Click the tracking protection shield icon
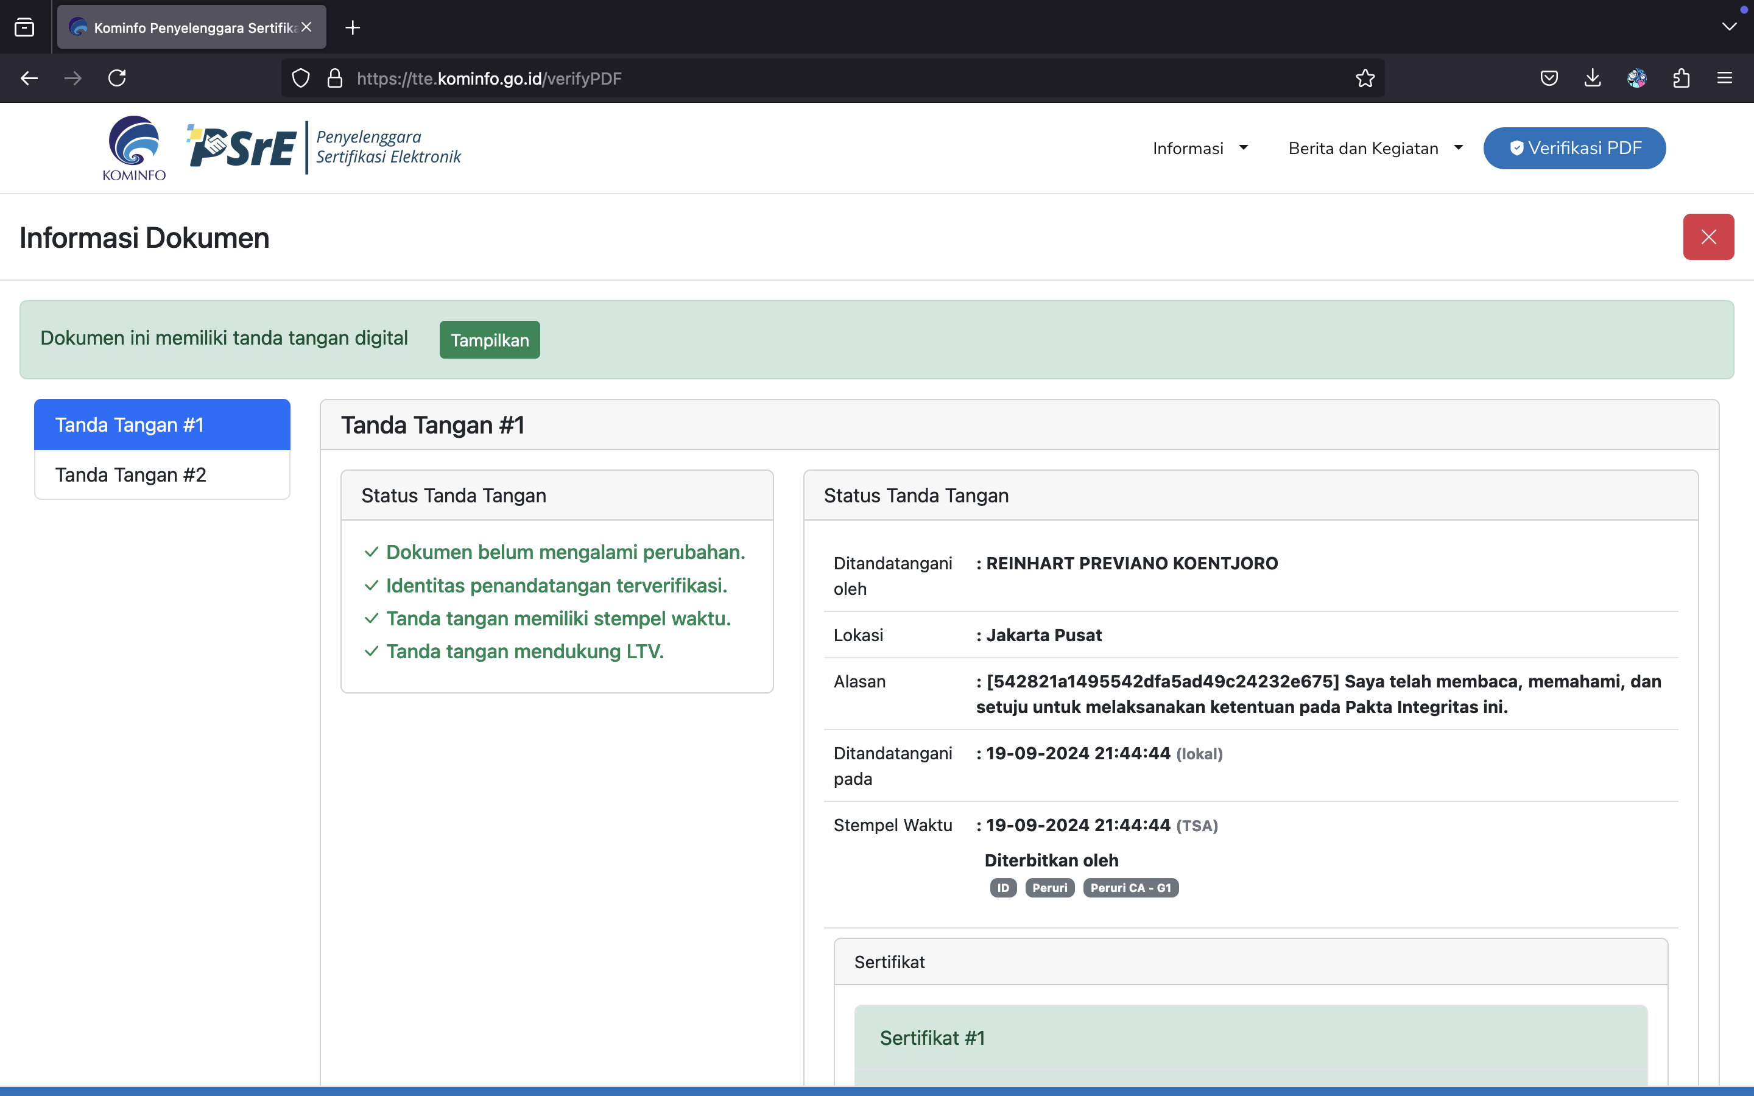Viewport: 1754px width, 1096px height. (301, 79)
